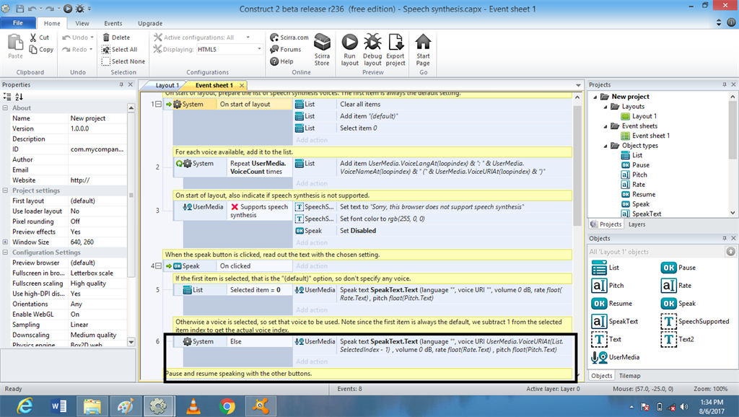The image size is (739, 417).
Task: Open the Scirra.com link
Action: [289, 38]
